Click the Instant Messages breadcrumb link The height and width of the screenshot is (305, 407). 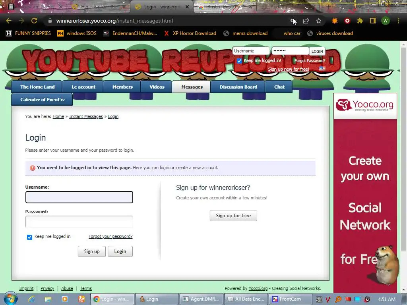coord(86,116)
